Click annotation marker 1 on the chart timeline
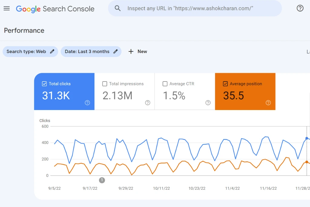Viewport: 310px width, 207px height. (x=102, y=180)
